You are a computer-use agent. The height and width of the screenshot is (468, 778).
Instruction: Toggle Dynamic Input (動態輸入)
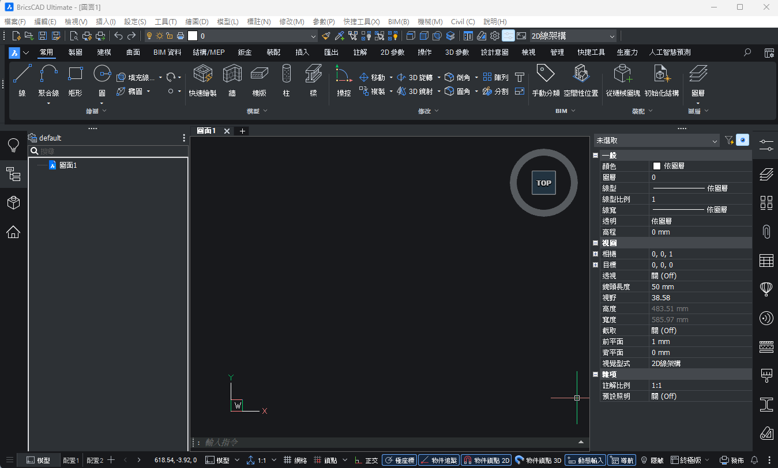[585, 460]
